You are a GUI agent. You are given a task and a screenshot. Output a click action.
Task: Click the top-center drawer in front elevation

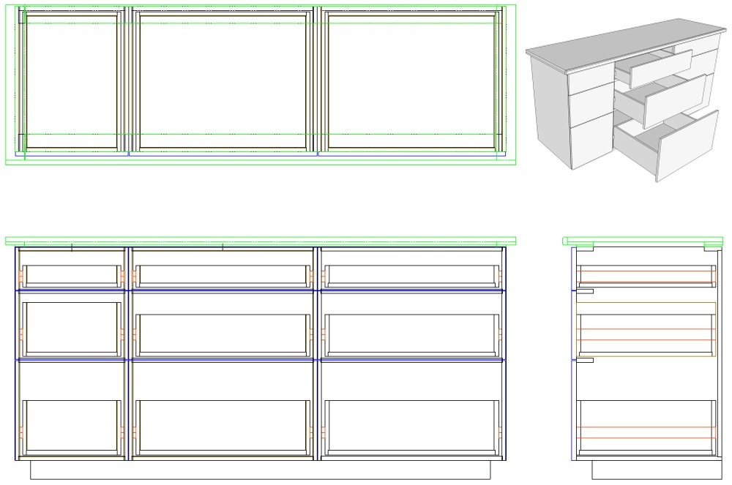[x=223, y=274]
